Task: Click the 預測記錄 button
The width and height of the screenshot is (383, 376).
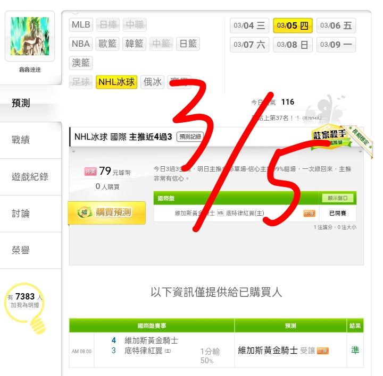Action: click(x=190, y=136)
